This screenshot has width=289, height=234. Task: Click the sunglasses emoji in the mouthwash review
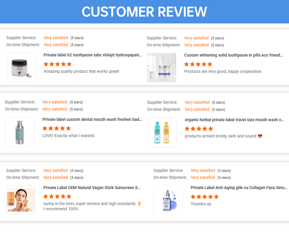tap(260, 136)
